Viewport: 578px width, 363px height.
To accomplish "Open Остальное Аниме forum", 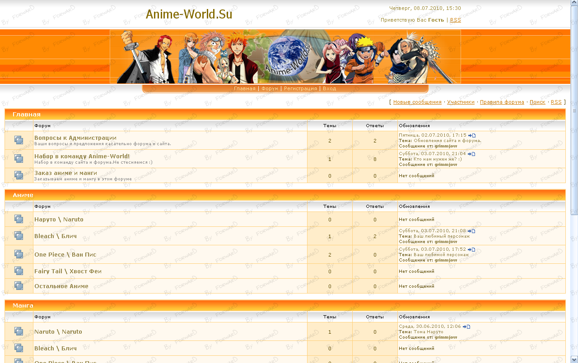I will pyautogui.click(x=61, y=286).
